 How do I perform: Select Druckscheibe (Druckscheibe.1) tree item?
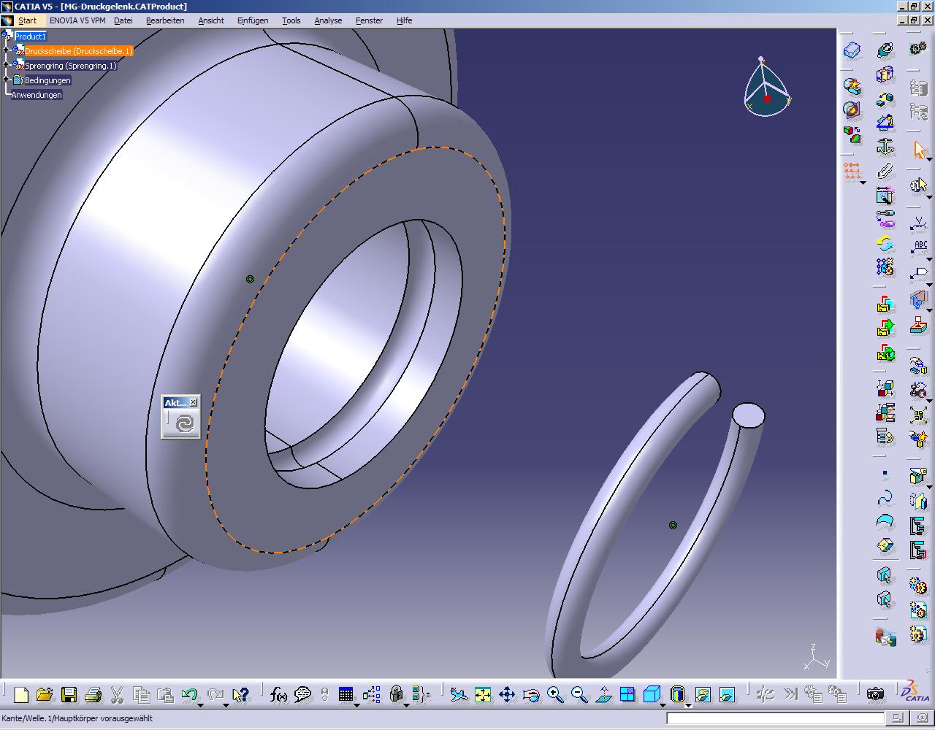(79, 51)
